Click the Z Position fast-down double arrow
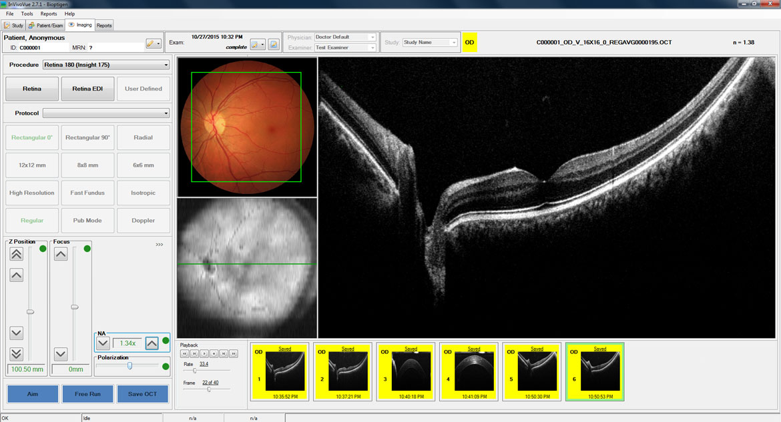This screenshot has height=422, width=781. point(17,354)
